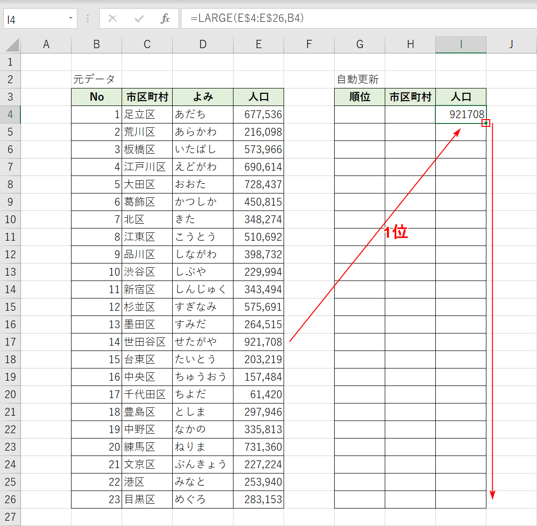This screenshot has height=526, width=537.
Task: Click the '順位' header cell
Action: click(359, 97)
